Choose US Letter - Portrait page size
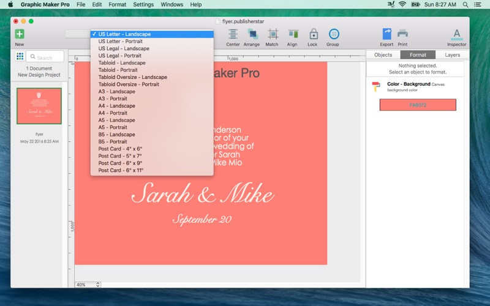Image resolution: width=490 pixels, height=306 pixels. (152, 41)
